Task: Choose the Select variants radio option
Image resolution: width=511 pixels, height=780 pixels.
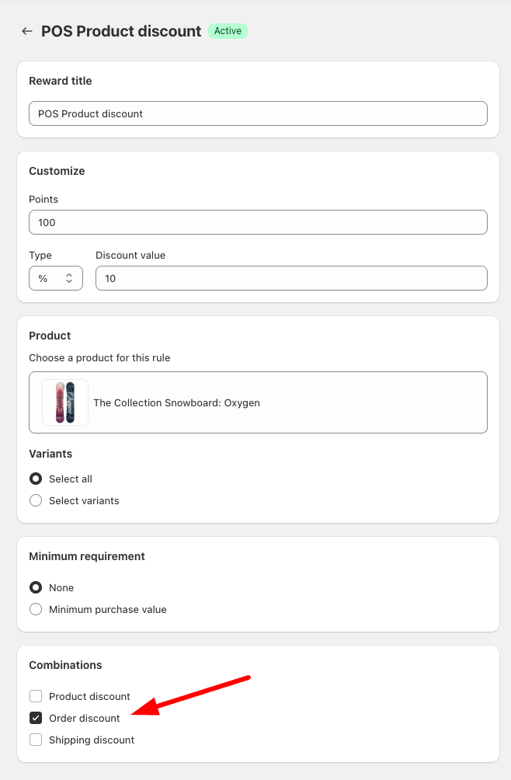Action: 36,500
